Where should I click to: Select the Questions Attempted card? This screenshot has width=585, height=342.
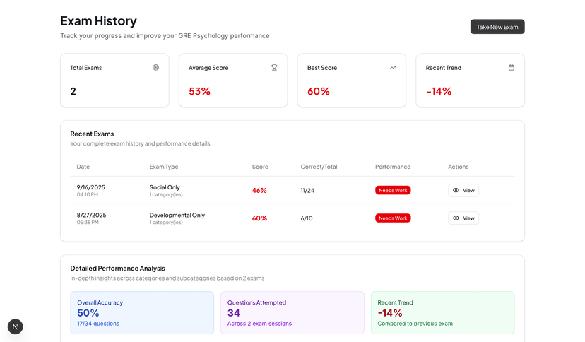pos(292,312)
